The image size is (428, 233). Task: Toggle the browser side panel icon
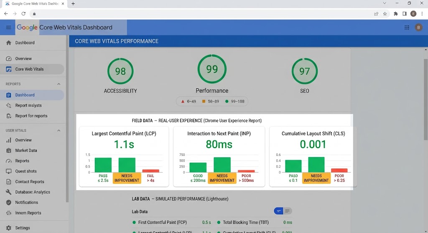coord(405,14)
